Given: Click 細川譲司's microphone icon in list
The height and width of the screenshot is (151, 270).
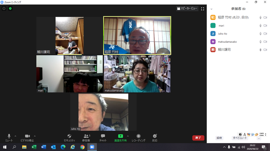Looking at the screenshot, I should [260, 49].
